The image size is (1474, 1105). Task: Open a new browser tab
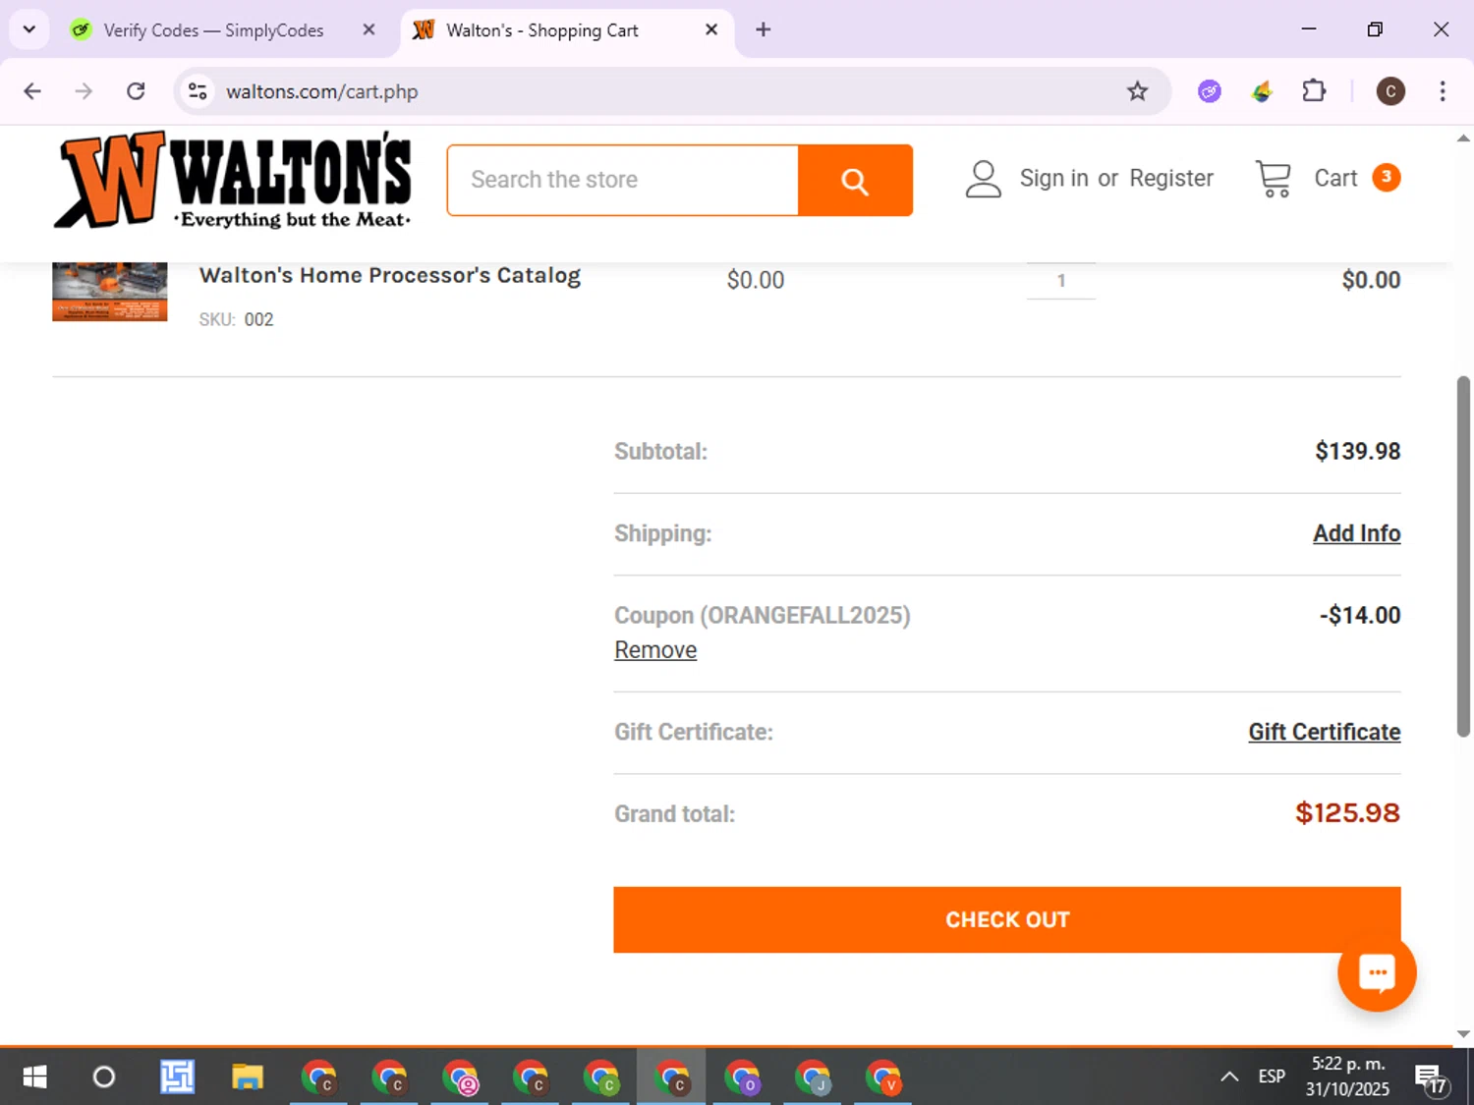pyautogui.click(x=763, y=29)
